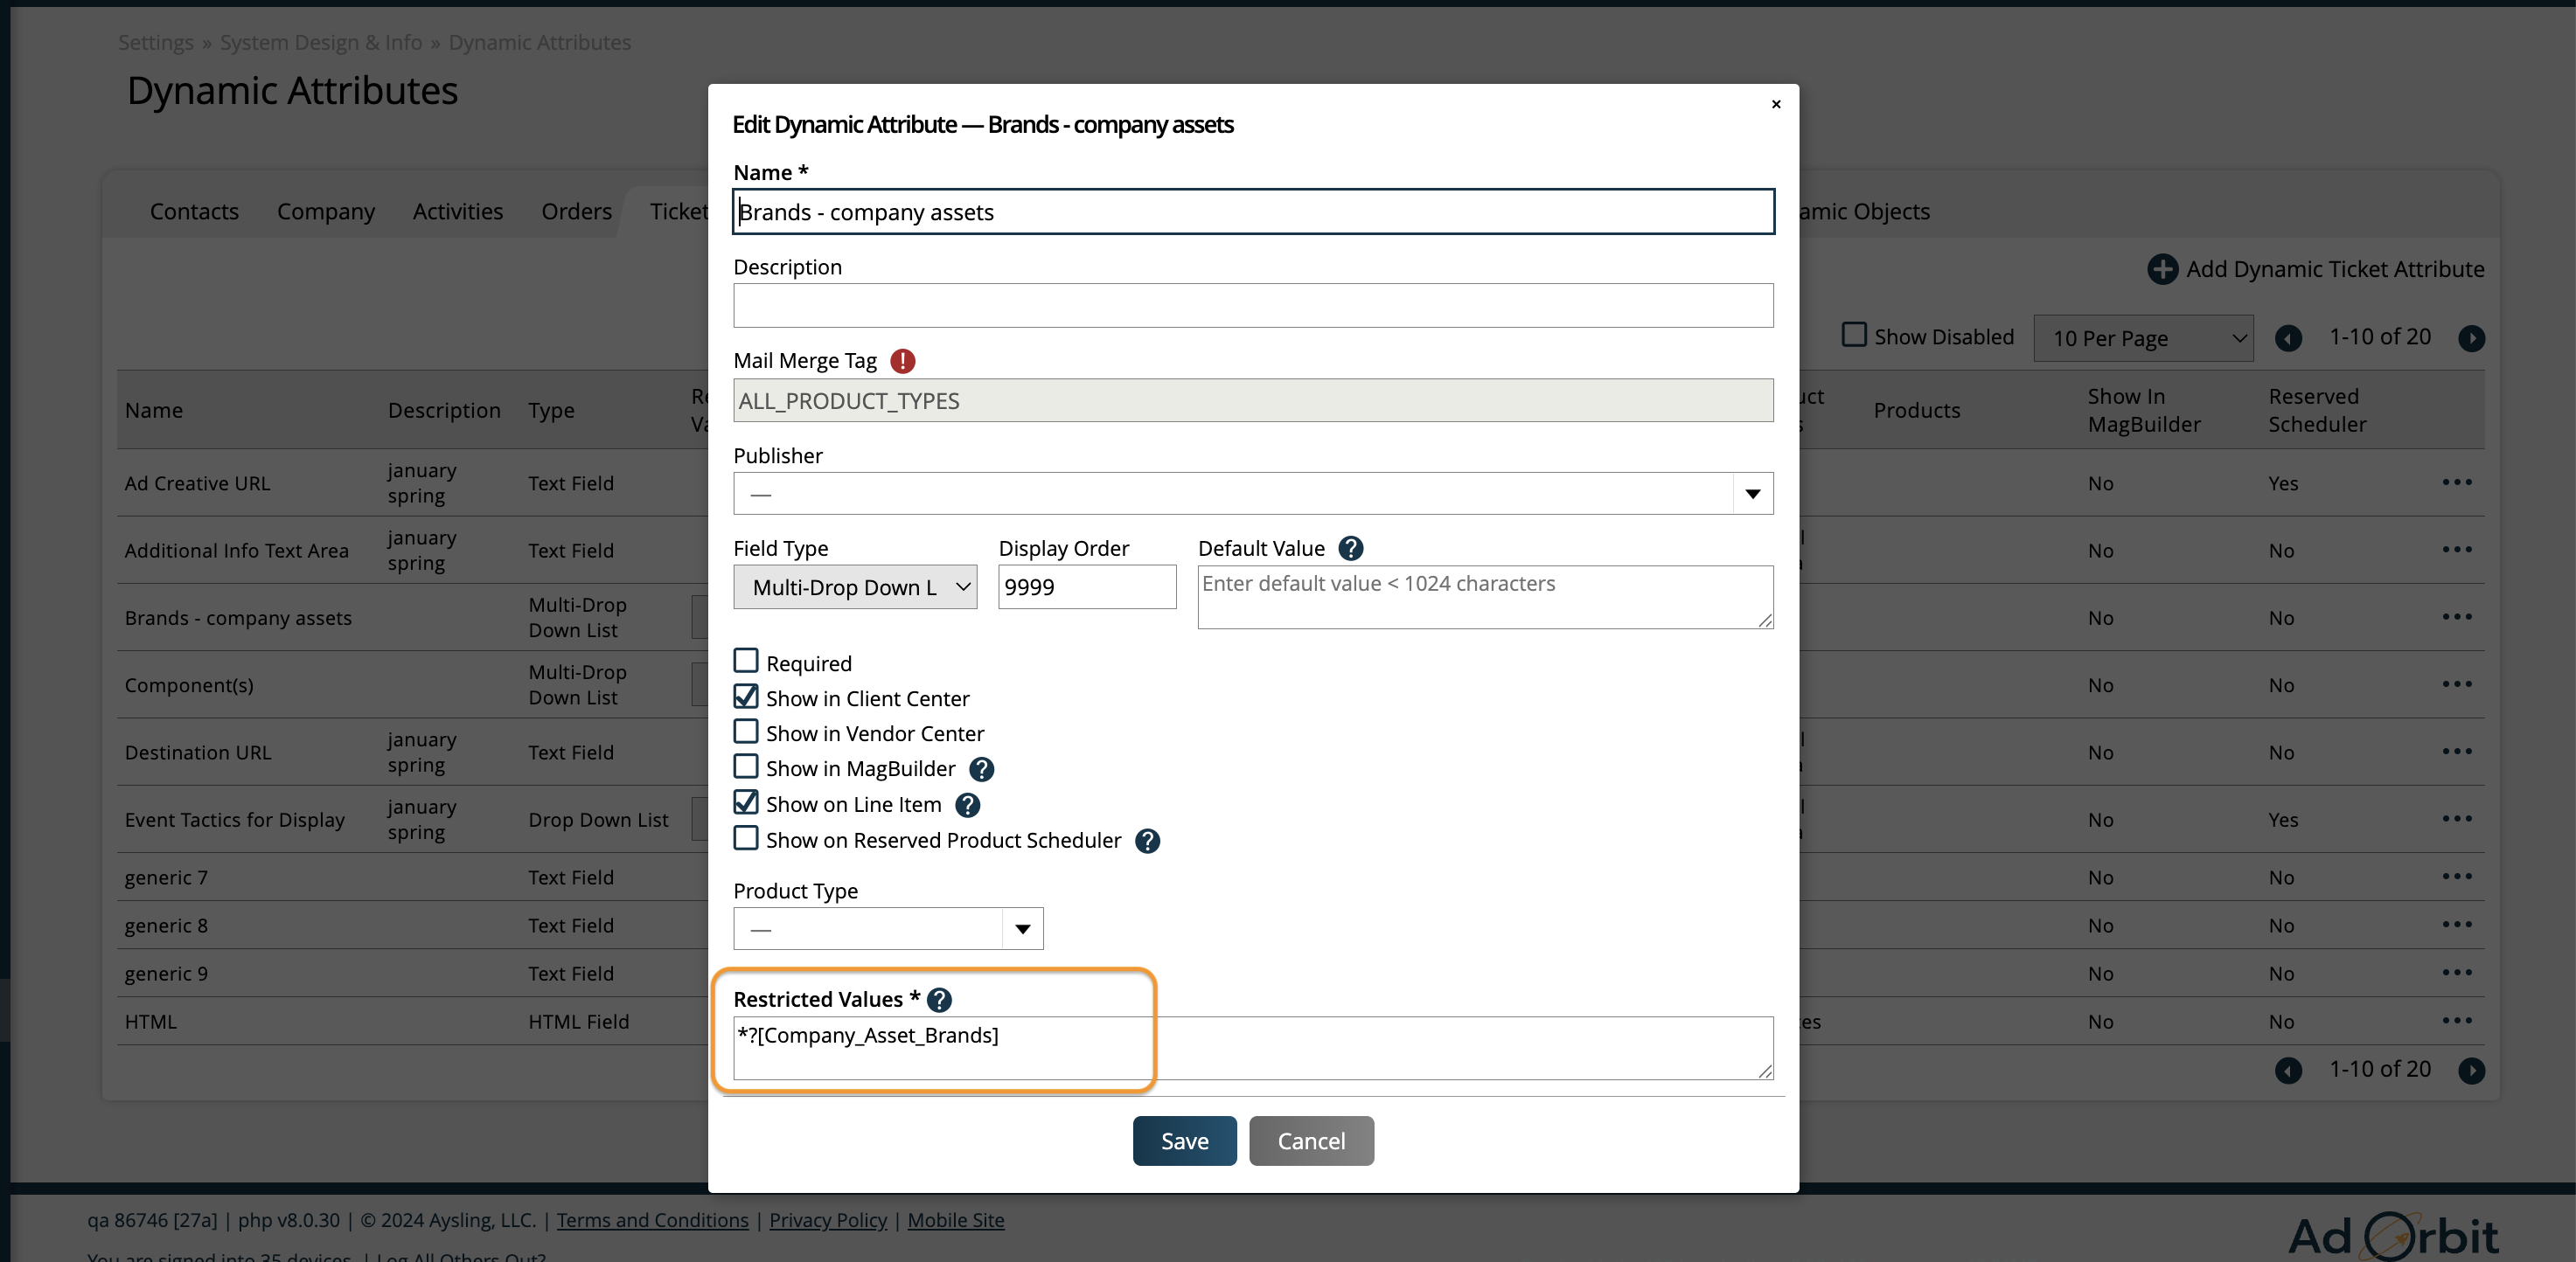Open the Publisher dropdown

tap(1752, 494)
